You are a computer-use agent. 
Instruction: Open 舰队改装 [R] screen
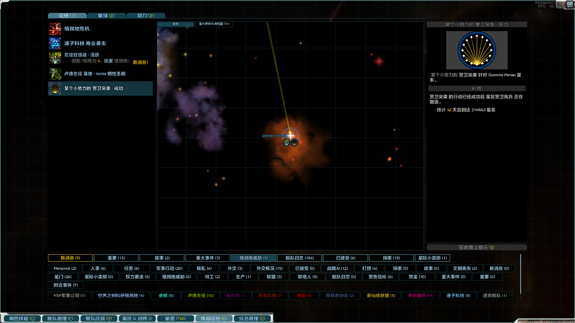99,319
